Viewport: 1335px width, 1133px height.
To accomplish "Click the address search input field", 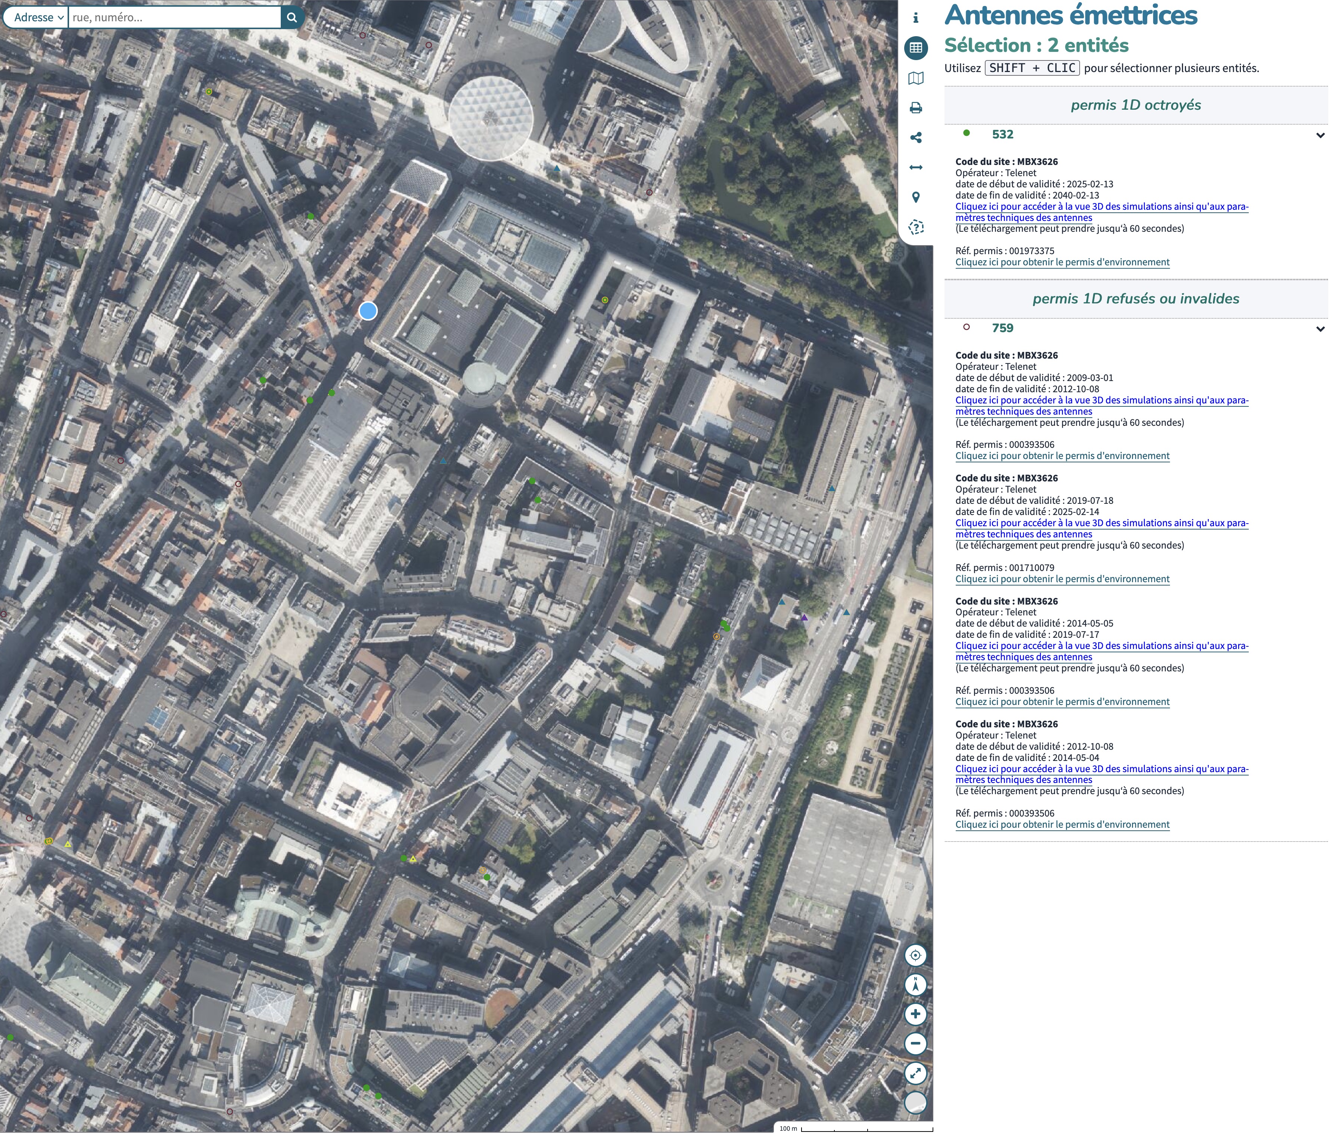I will [174, 17].
